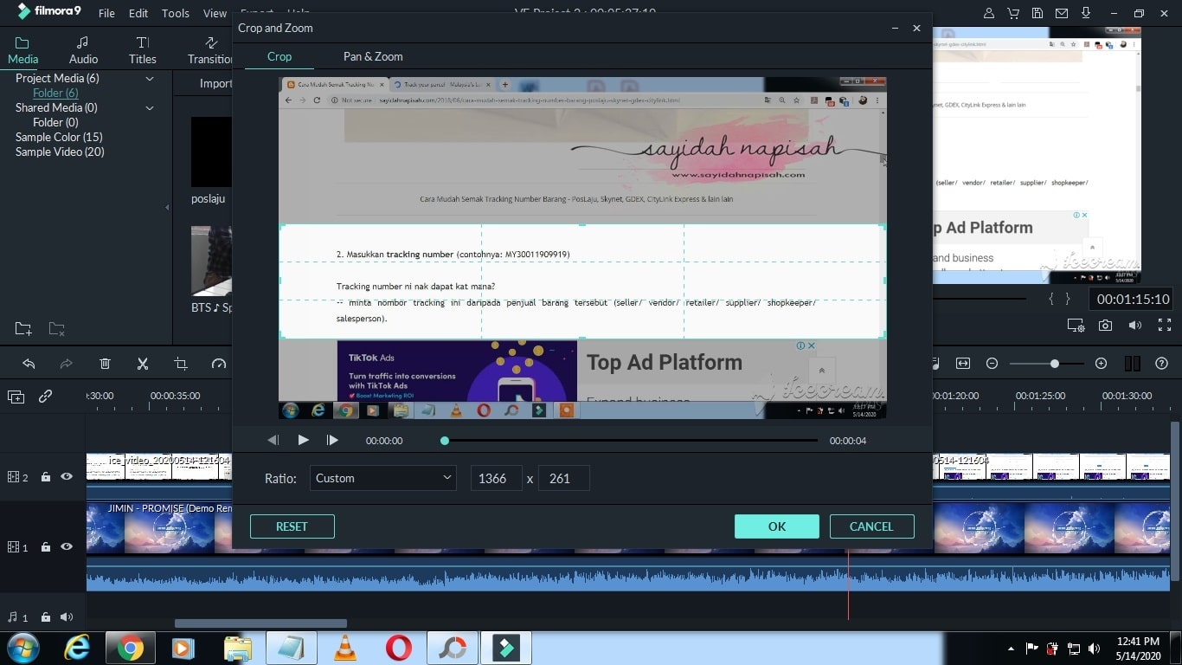The width and height of the screenshot is (1182, 665).
Task: Zoom in the timeline with plus icon
Action: 1101,364
